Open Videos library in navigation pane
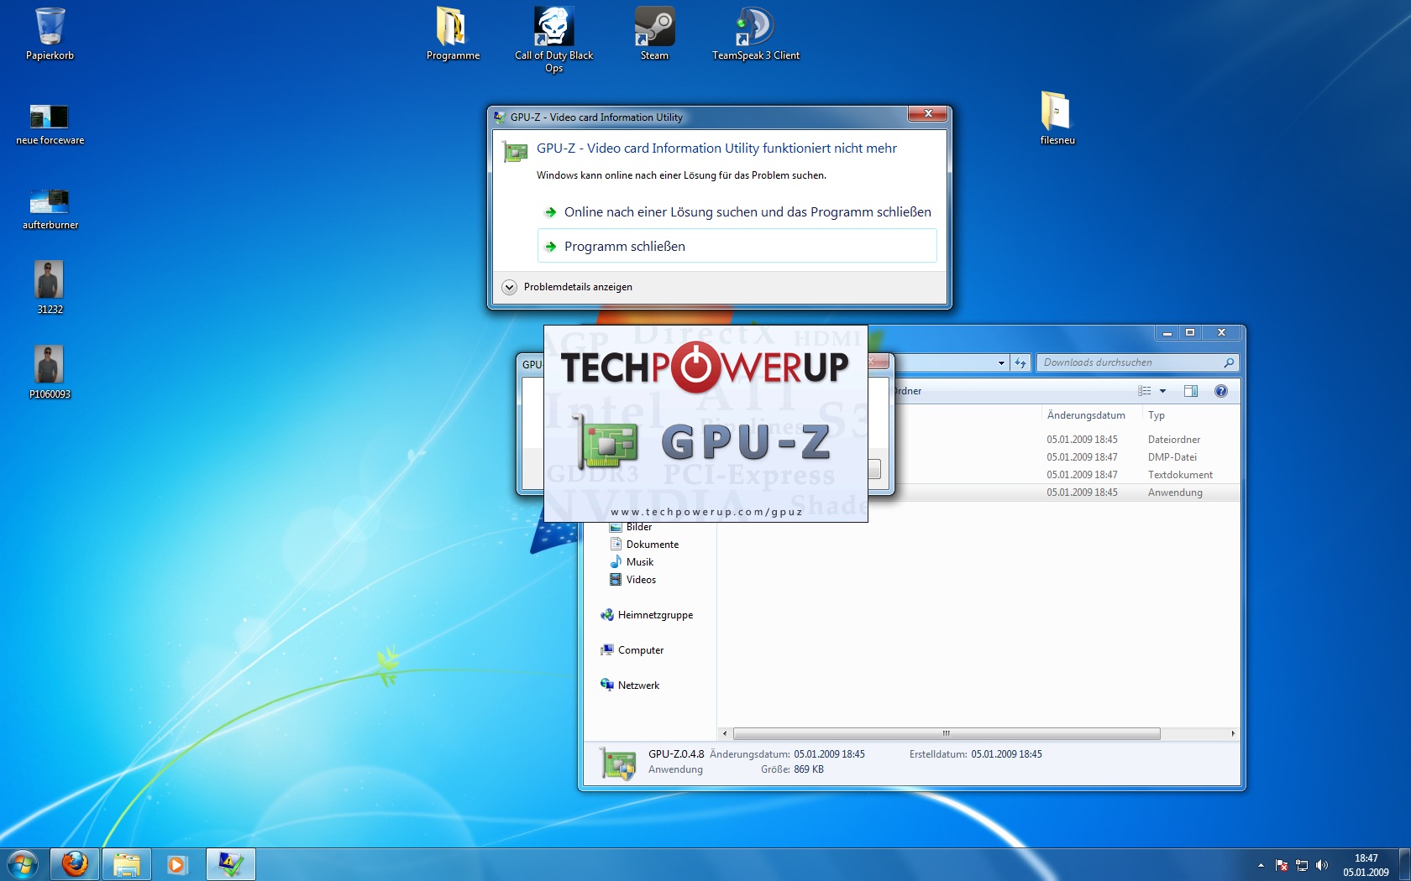The height and width of the screenshot is (881, 1411). pos(633,580)
